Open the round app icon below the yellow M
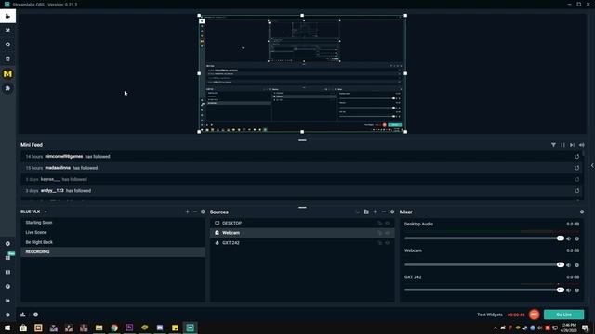Image resolution: width=595 pixels, height=334 pixels. click(7, 88)
